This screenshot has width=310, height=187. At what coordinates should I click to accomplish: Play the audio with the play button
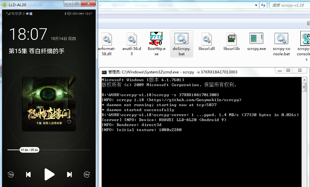pyautogui.click(x=49, y=174)
